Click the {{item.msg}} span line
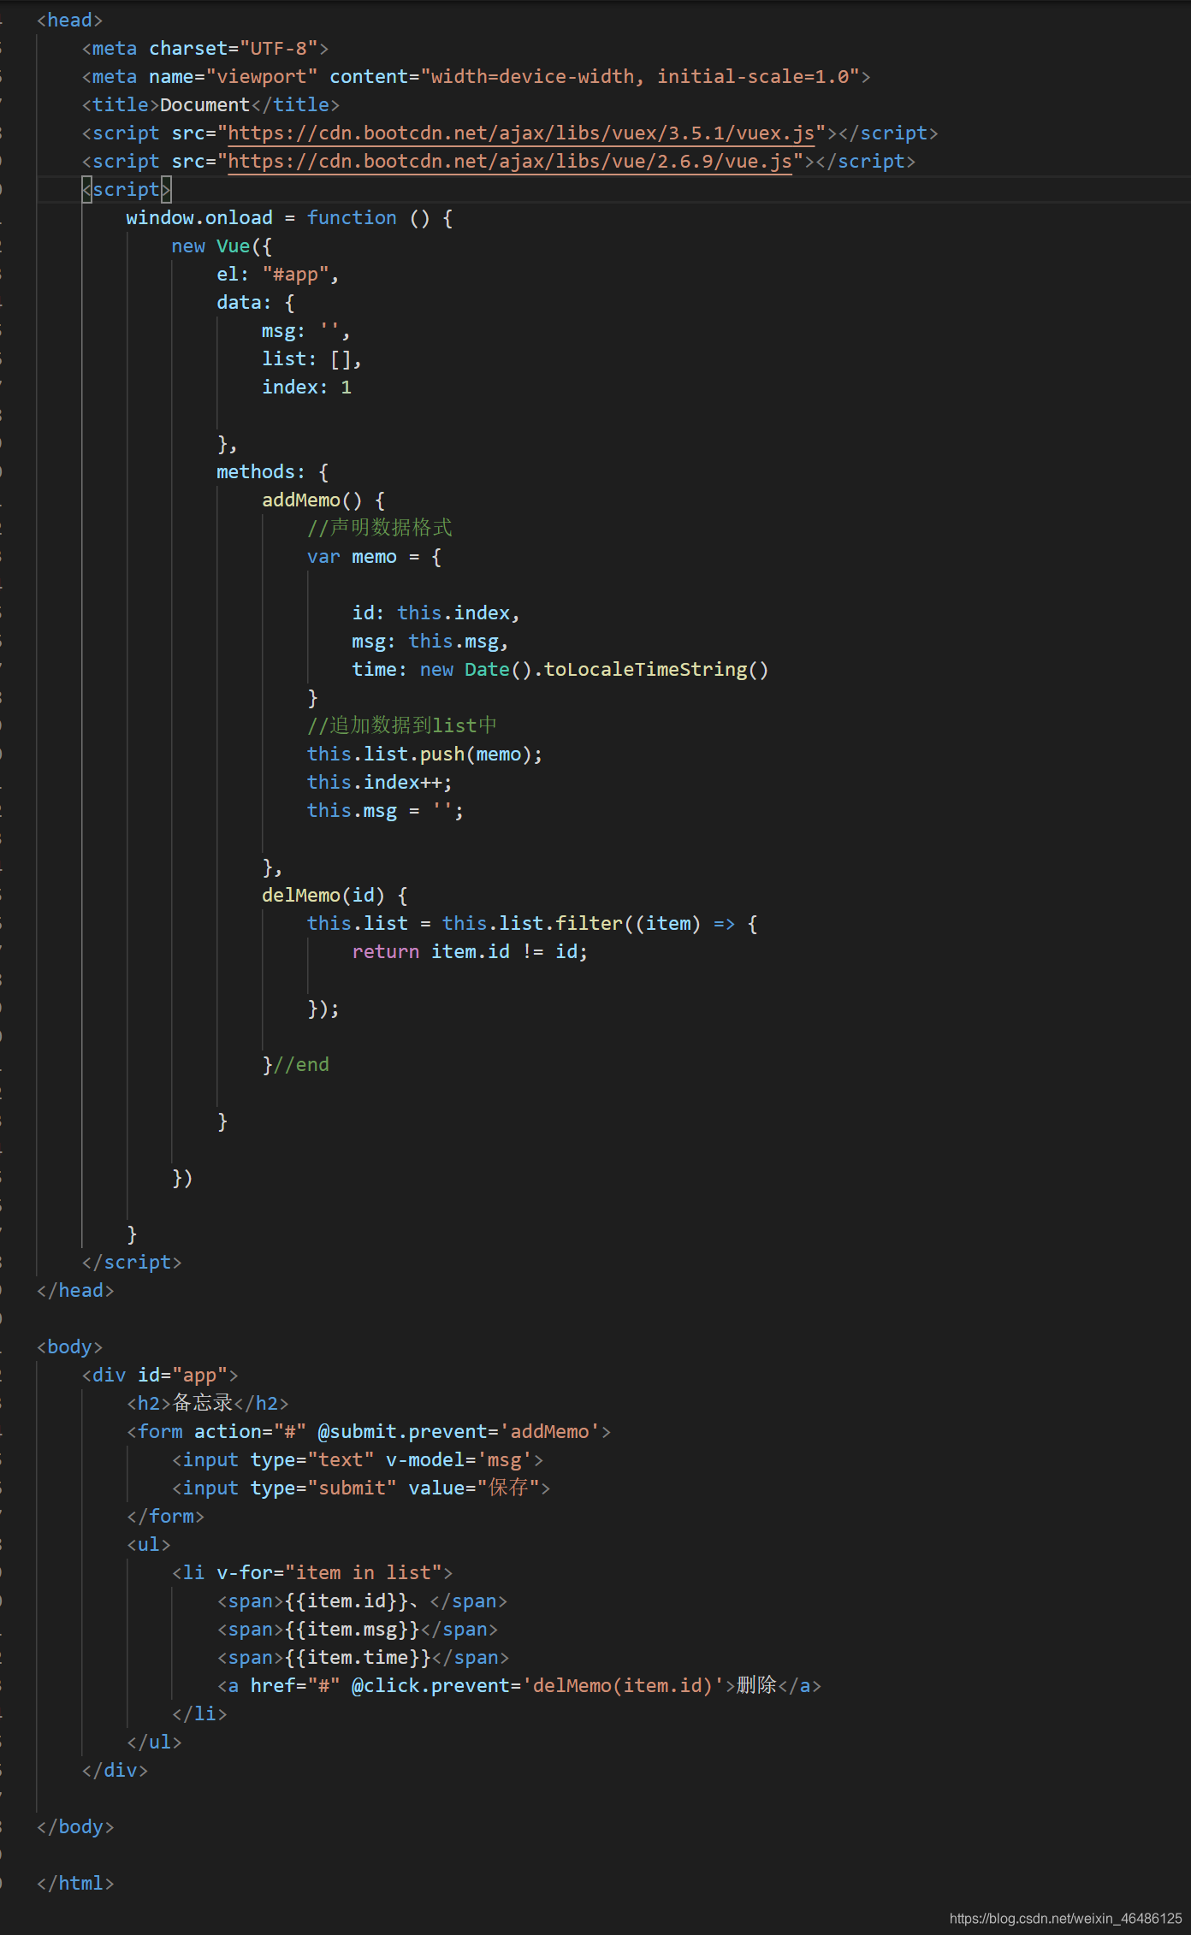The height and width of the screenshot is (1935, 1191). coord(358,1630)
